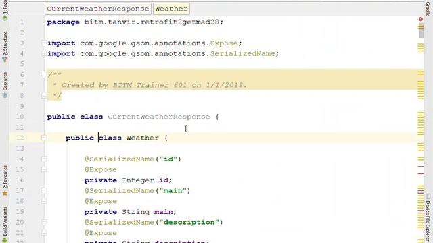The image size is (433, 243).
Task: Click 'private String main;' field
Action: pos(131,212)
